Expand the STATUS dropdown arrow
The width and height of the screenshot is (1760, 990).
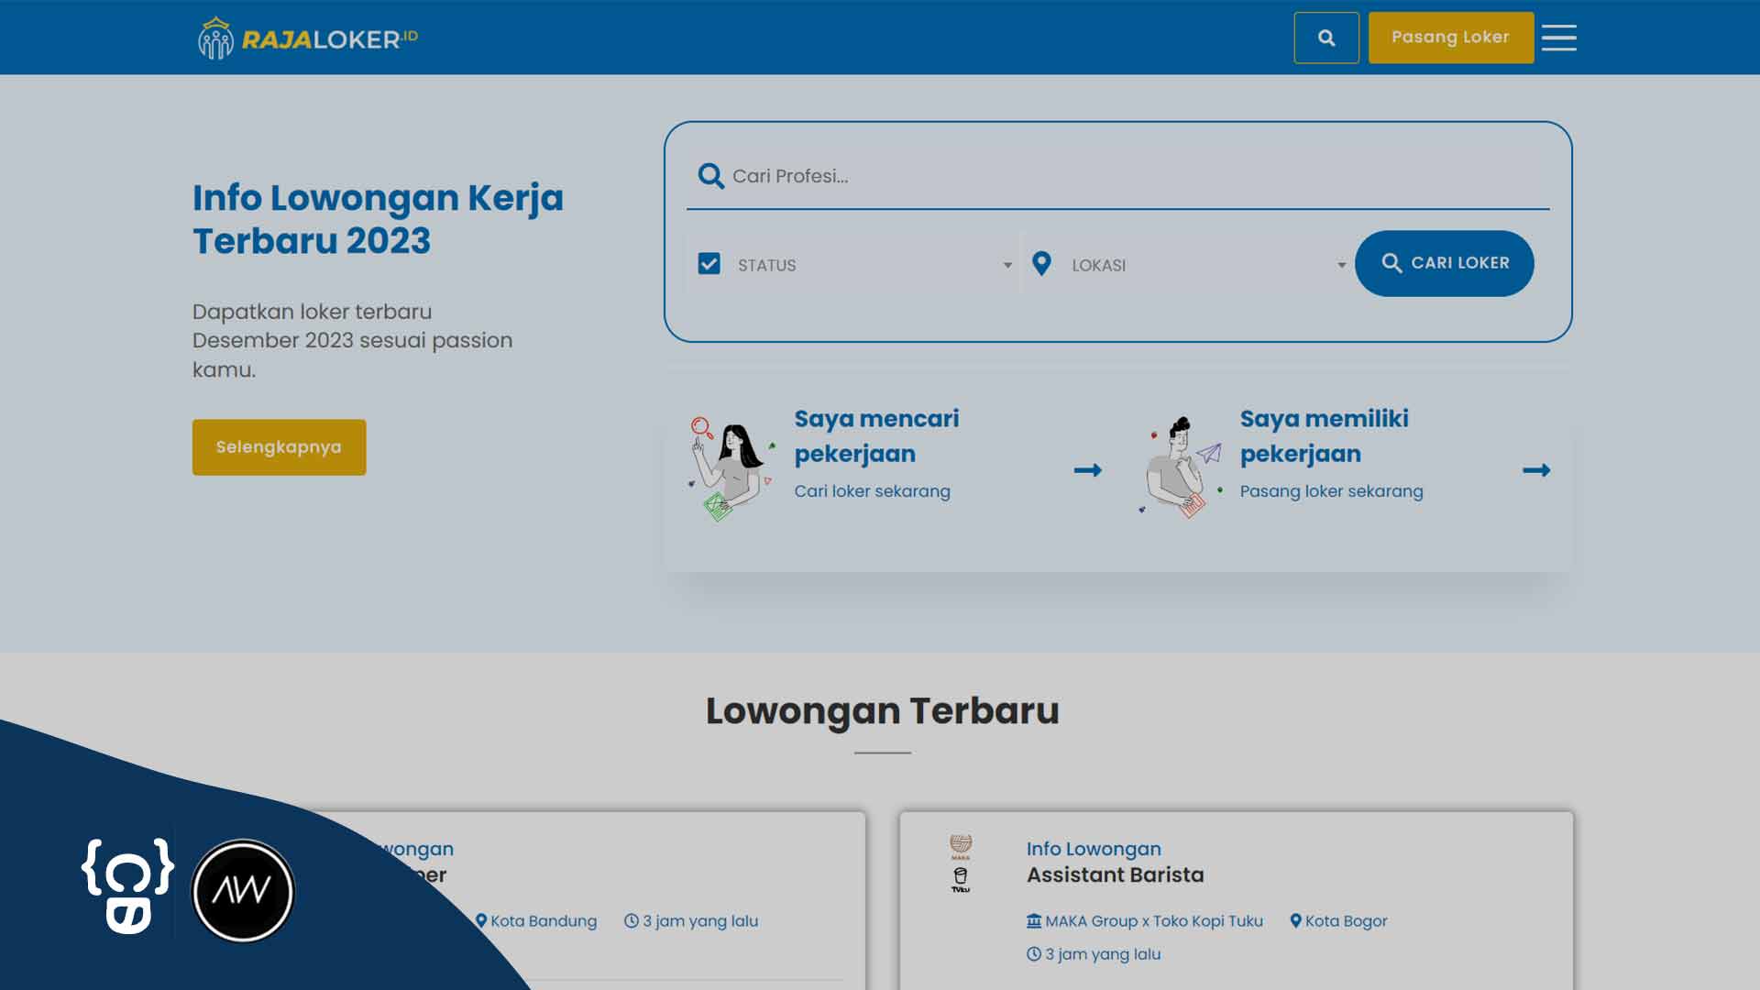coord(1007,265)
